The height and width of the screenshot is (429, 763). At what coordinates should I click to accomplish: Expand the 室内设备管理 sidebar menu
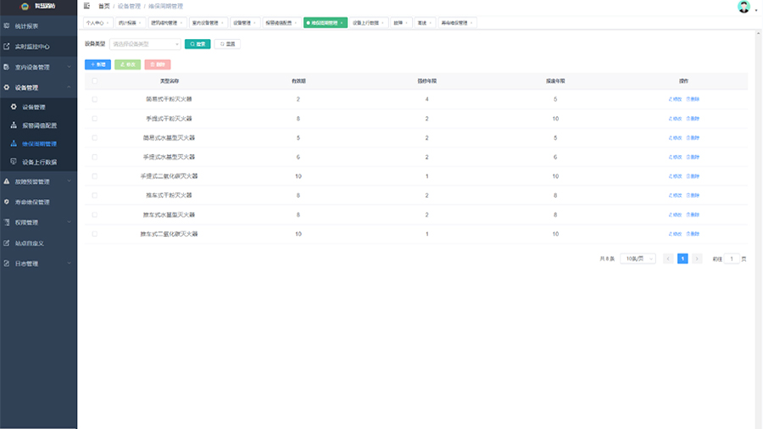point(38,67)
